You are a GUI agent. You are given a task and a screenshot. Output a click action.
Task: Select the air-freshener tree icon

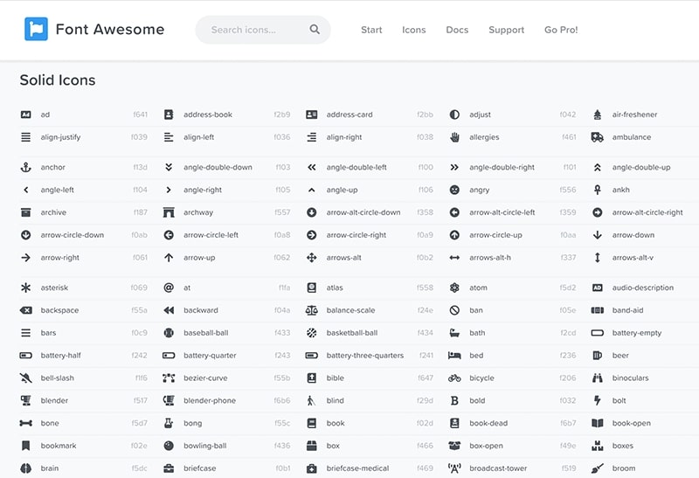point(598,114)
